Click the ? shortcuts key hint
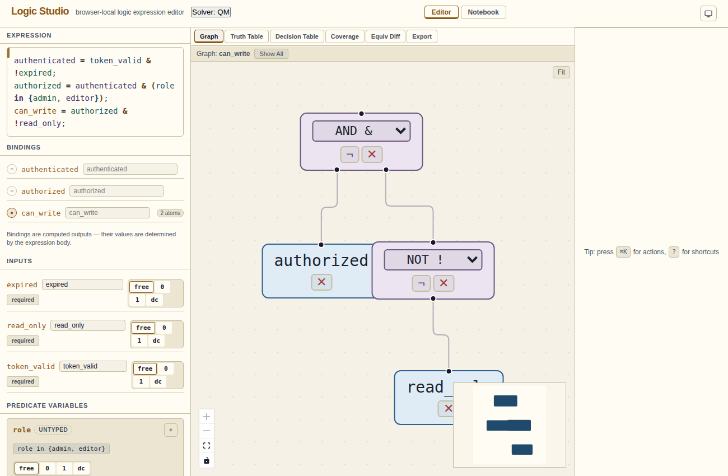This screenshot has height=476, width=728. pyautogui.click(x=674, y=252)
